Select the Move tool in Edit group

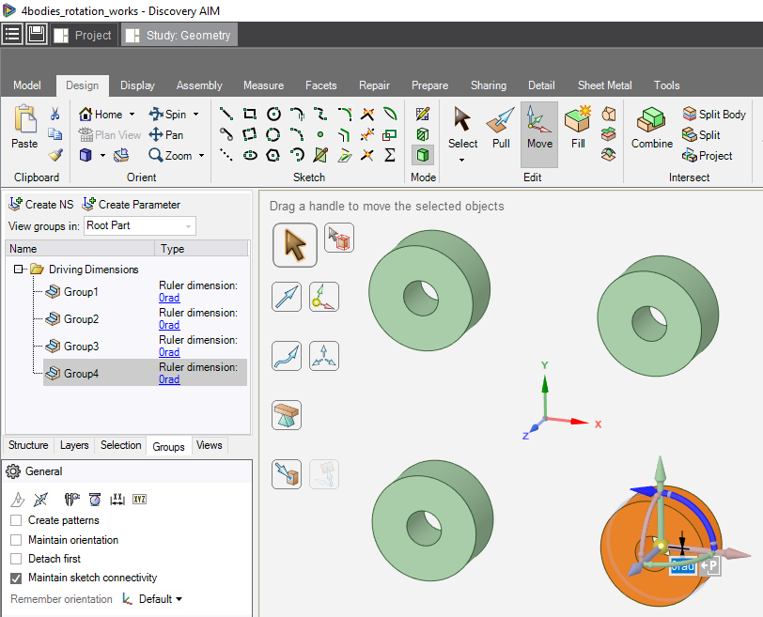point(539,134)
